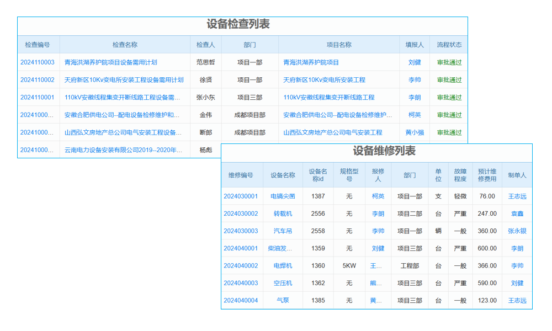The height and width of the screenshot is (331, 552).
Task: Select the 维修编号 column header
Action: (242, 175)
